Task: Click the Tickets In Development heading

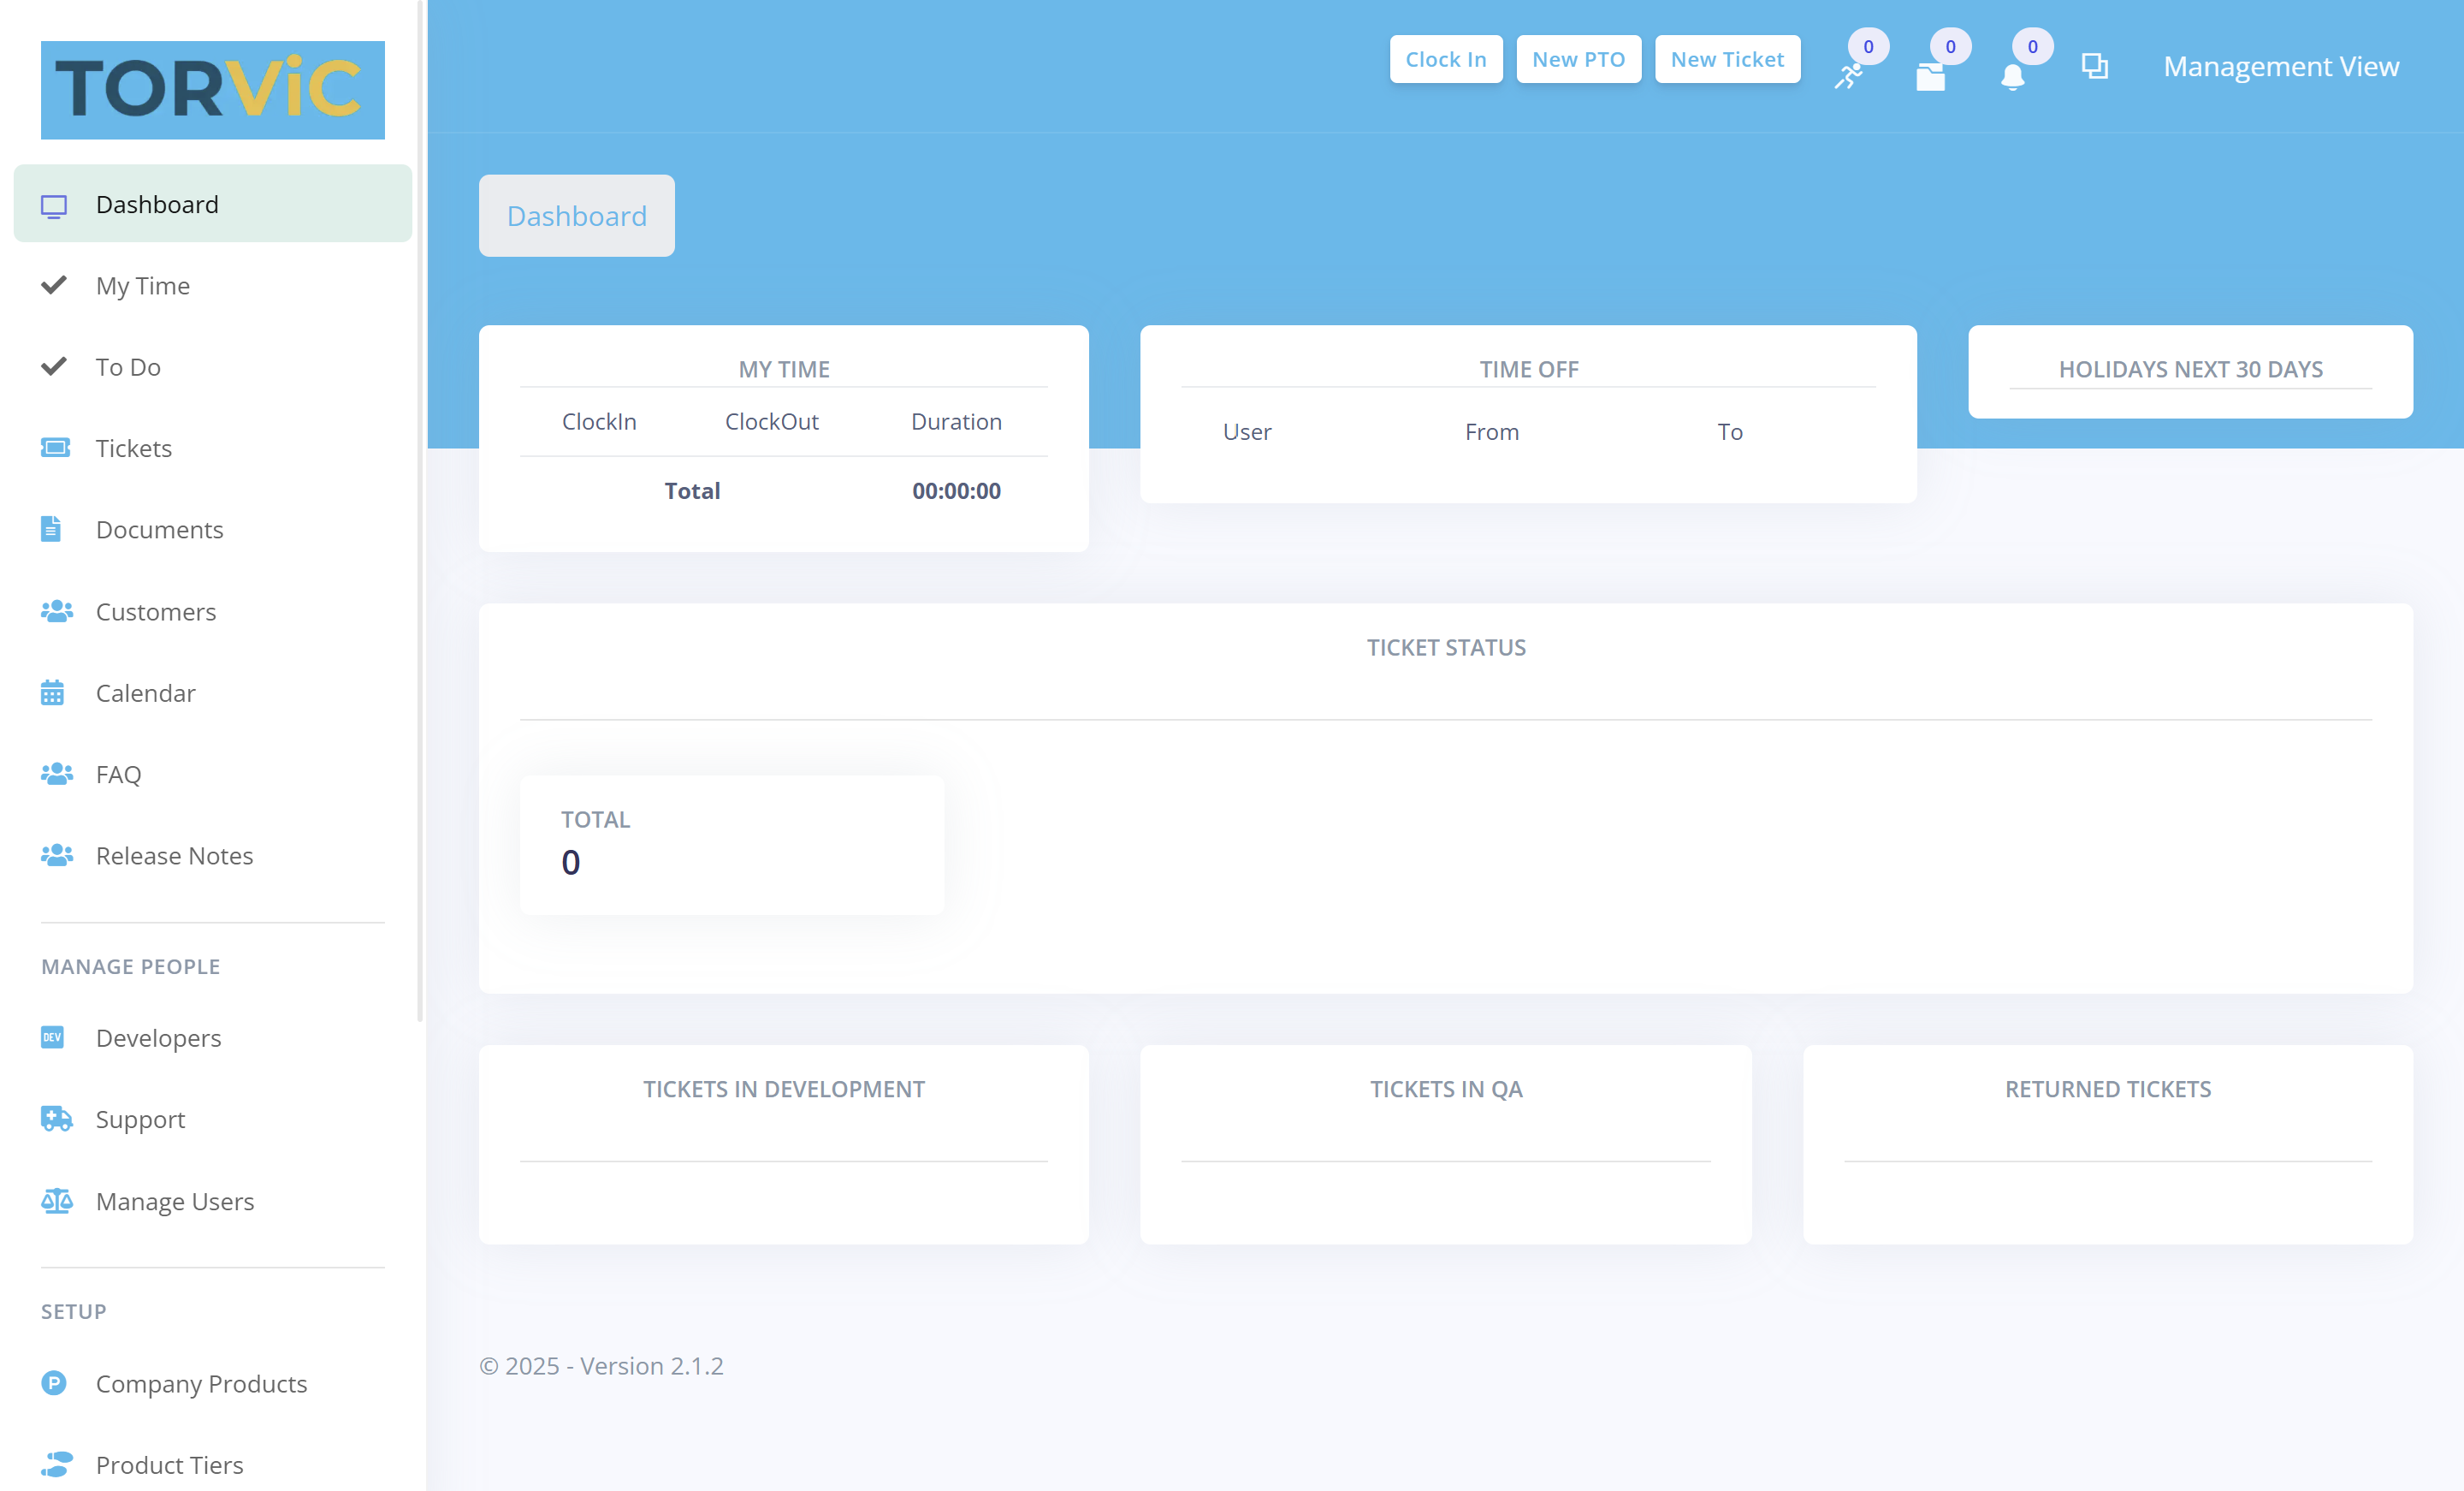Action: 783,1089
